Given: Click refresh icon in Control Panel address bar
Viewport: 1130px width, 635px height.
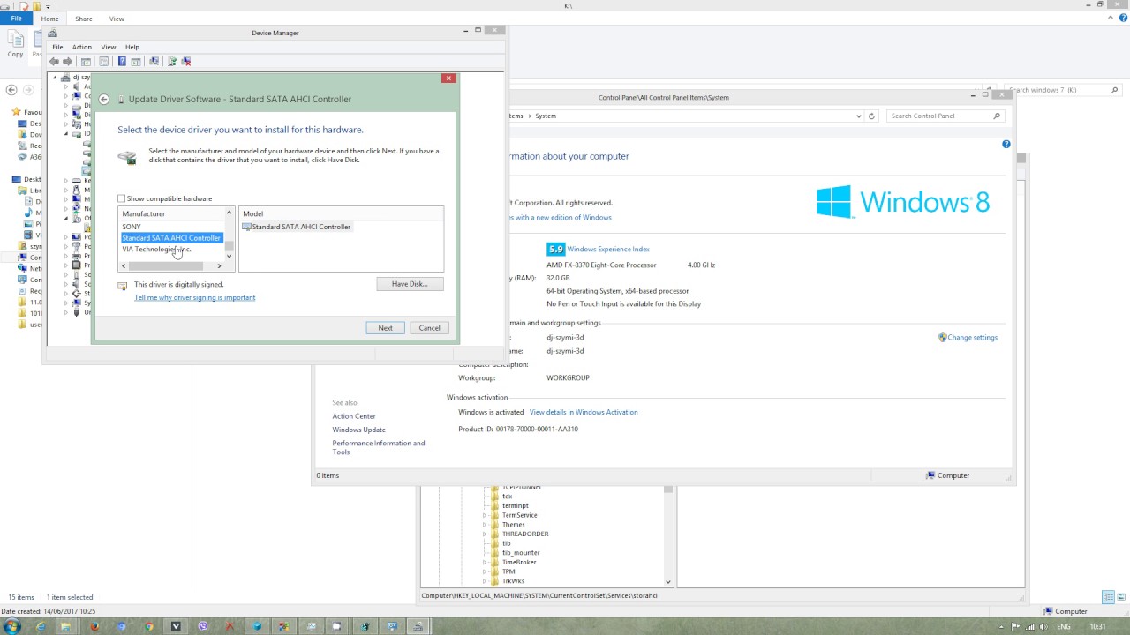Looking at the screenshot, I should [871, 116].
